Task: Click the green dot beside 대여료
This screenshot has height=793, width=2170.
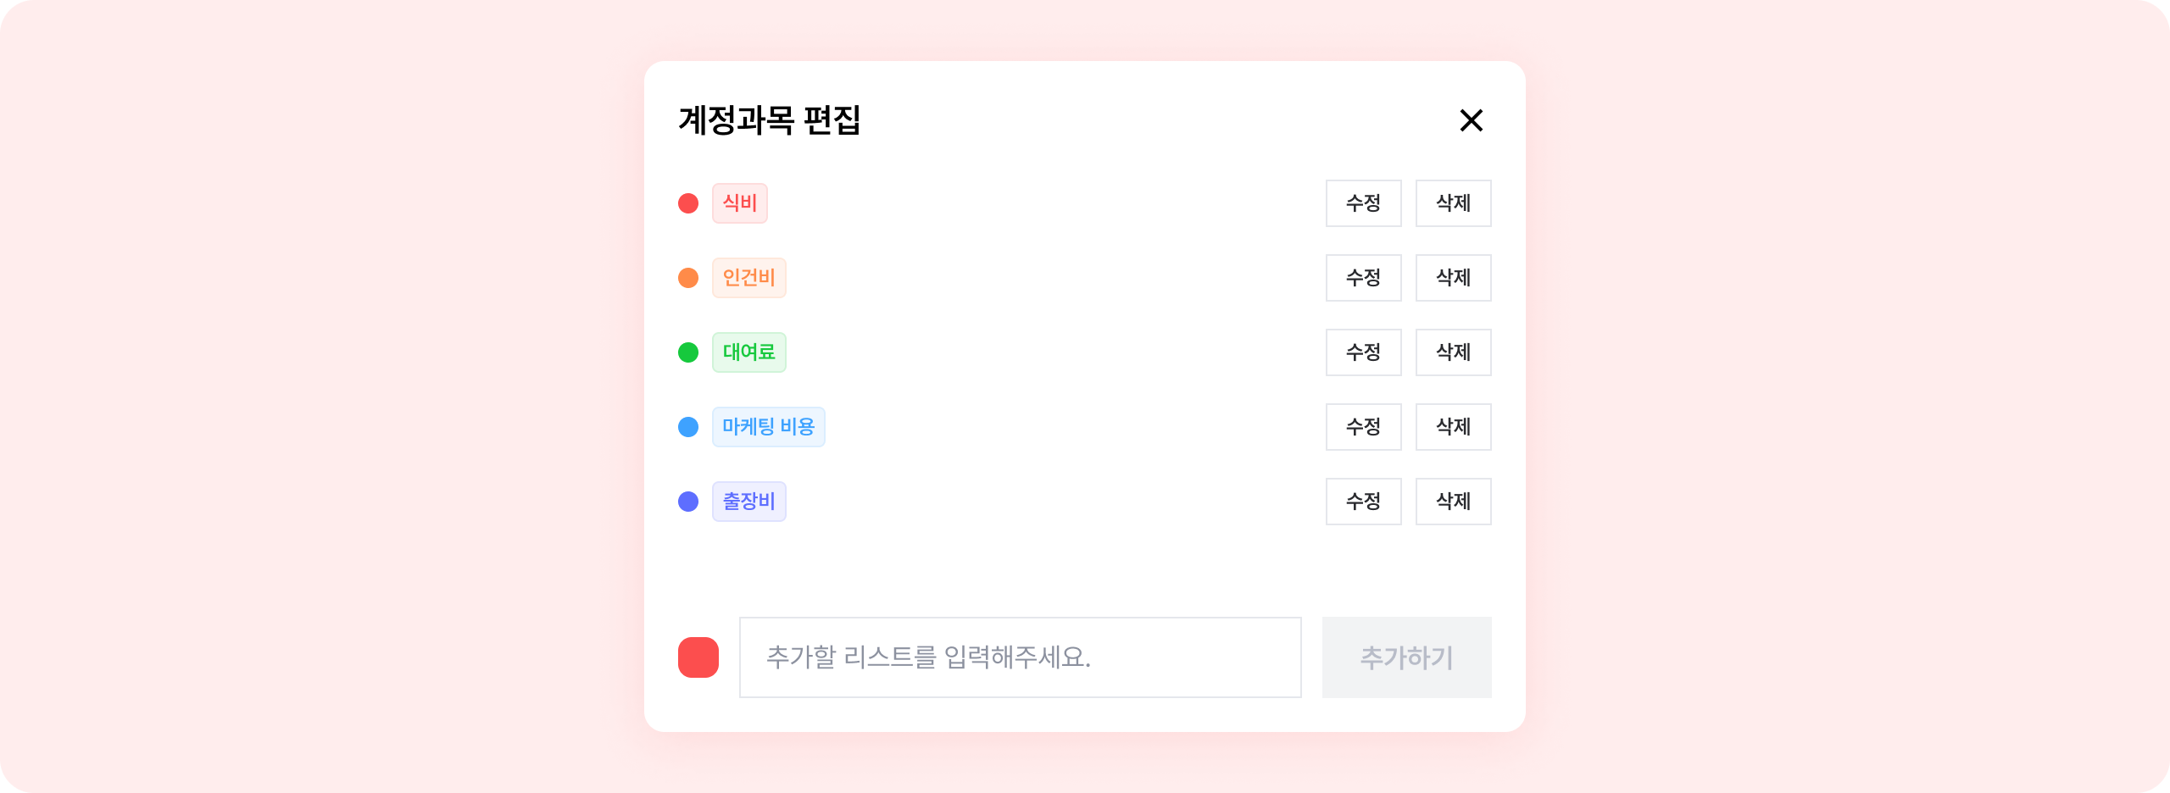Action: 688,352
